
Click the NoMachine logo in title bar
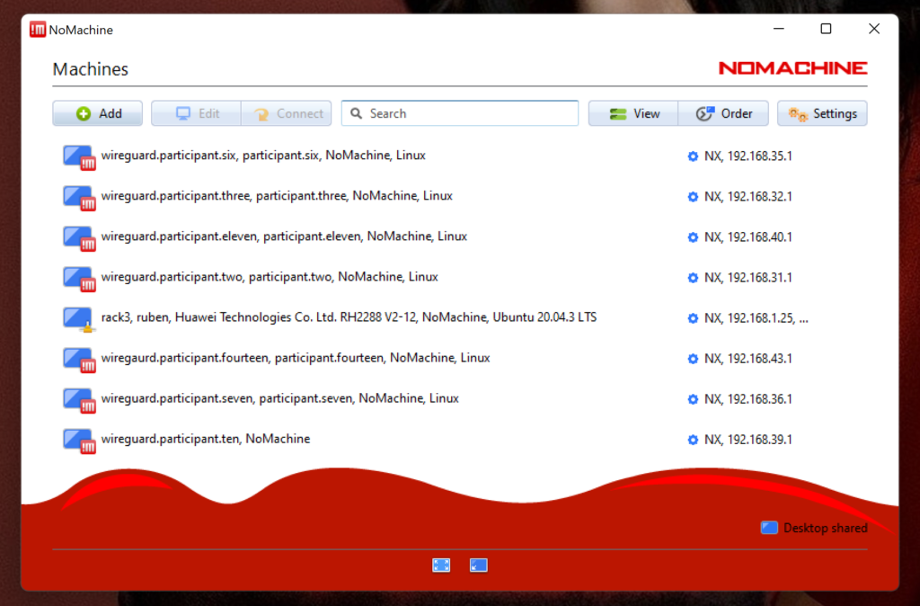click(38, 29)
